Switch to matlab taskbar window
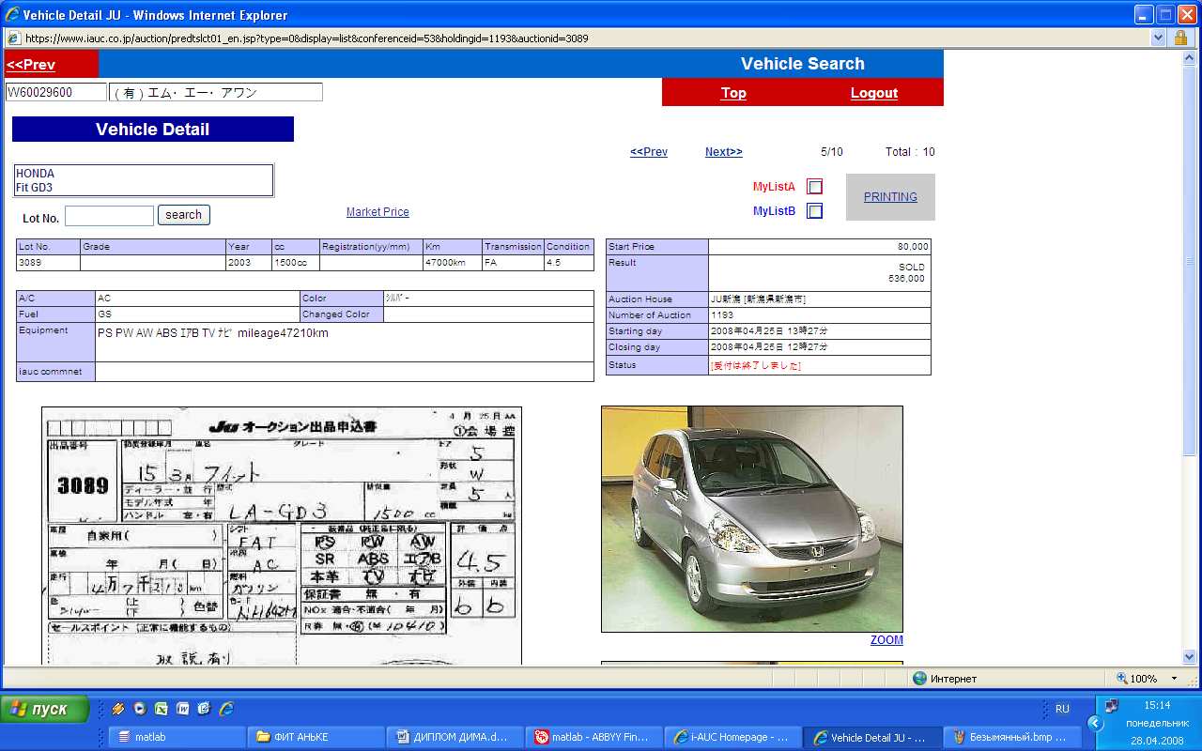This screenshot has width=1202, height=751. [177, 738]
